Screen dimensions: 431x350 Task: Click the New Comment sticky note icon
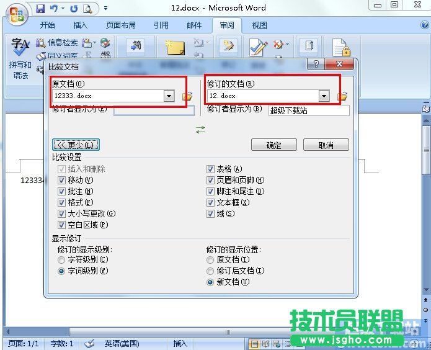pos(176,49)
